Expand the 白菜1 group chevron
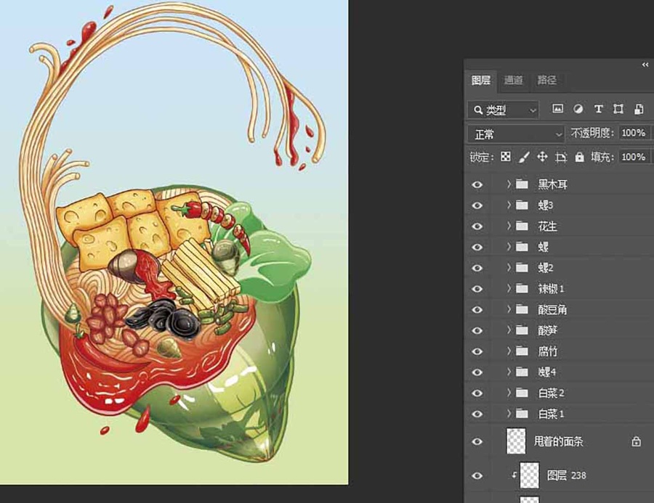The image size is (654, 503). pyautogui.click(x=509, y=413)
